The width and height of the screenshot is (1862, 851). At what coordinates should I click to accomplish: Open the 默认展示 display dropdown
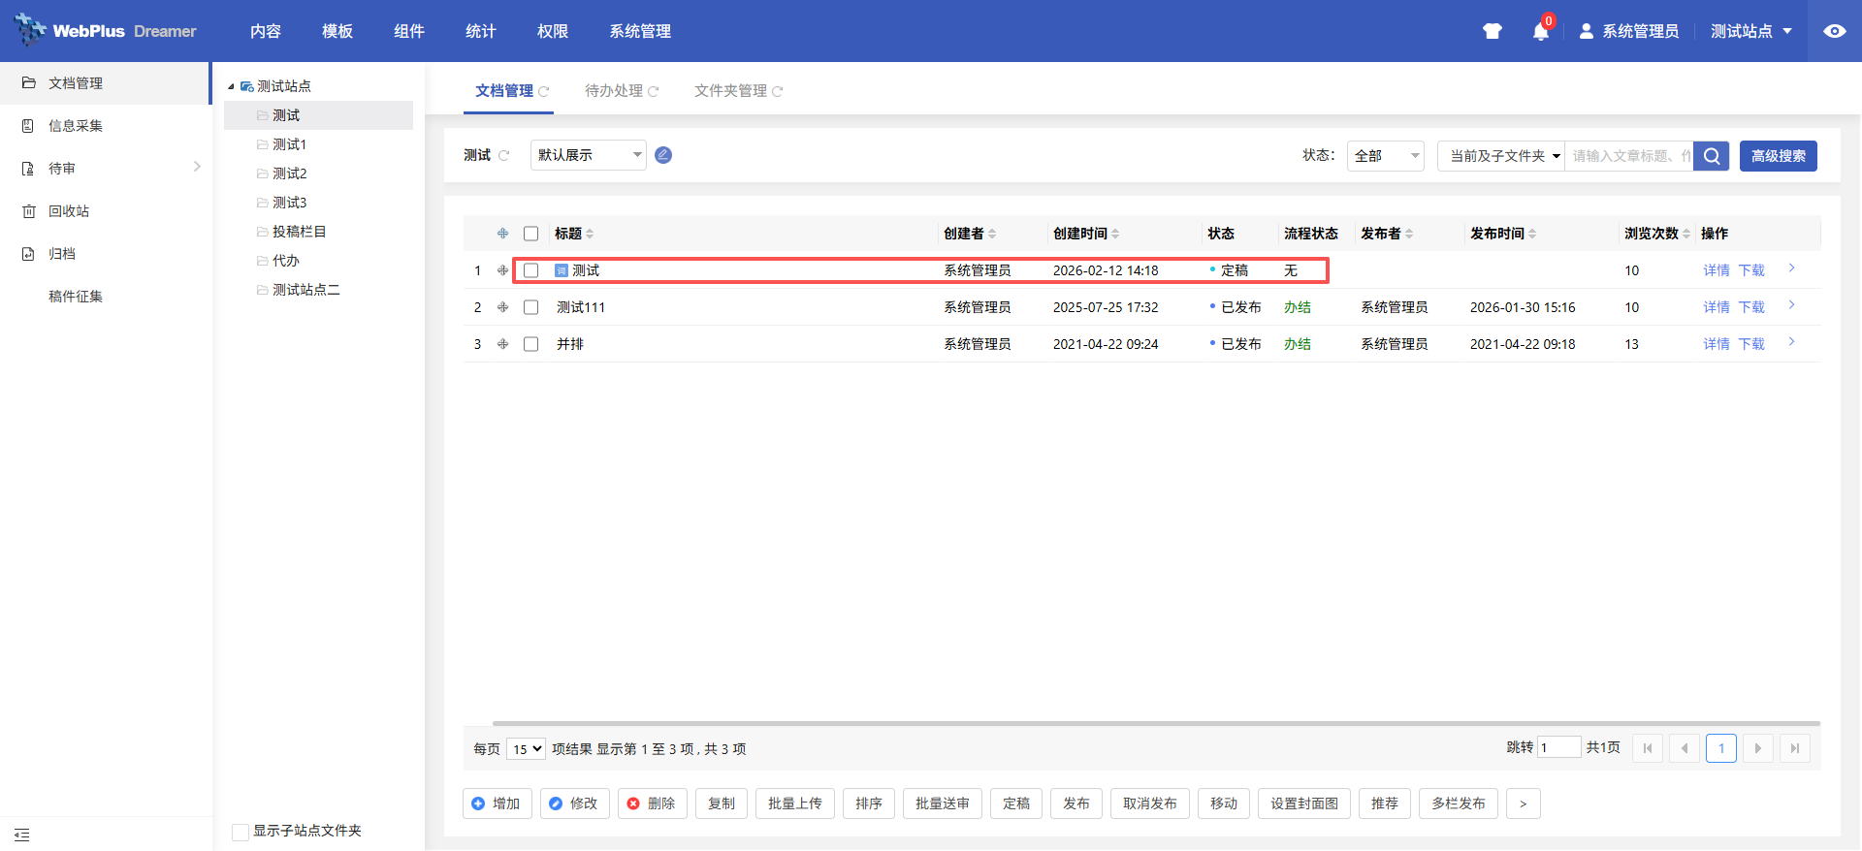coord(588,155)
